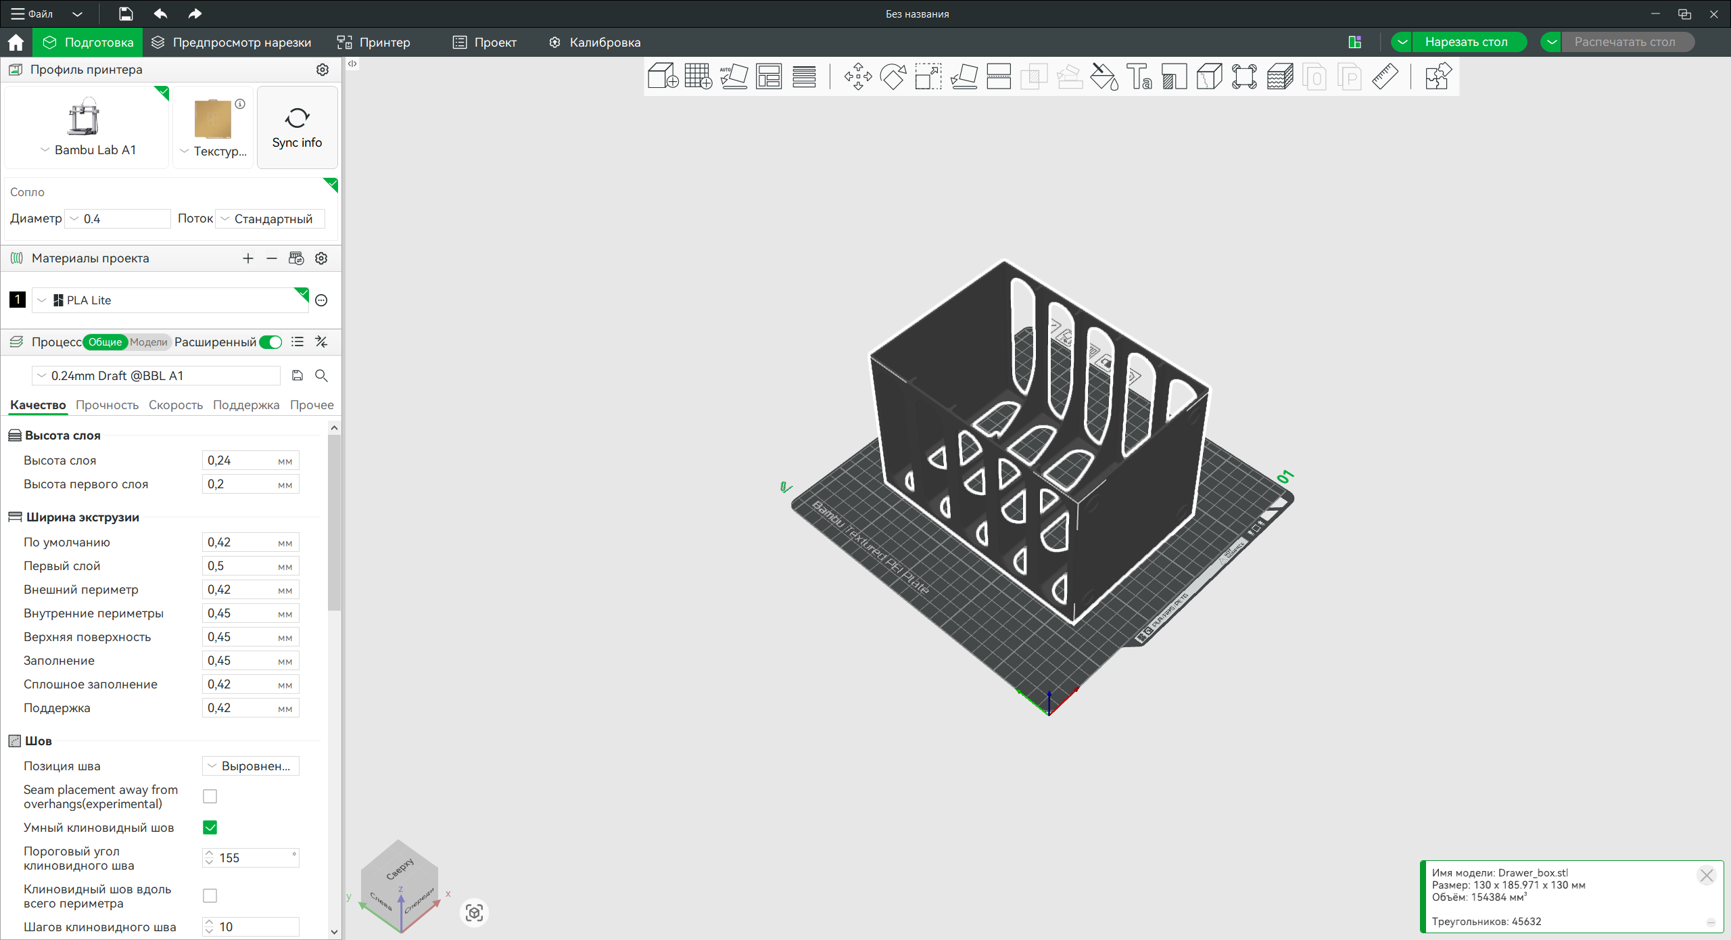Enable Seam placement away from overhangs
The image size is (1731, 940).
[x=210, y=797]
